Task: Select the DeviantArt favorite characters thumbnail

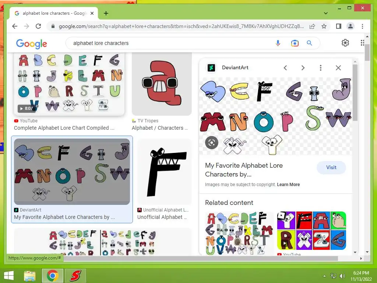Action: pos(72,171)
